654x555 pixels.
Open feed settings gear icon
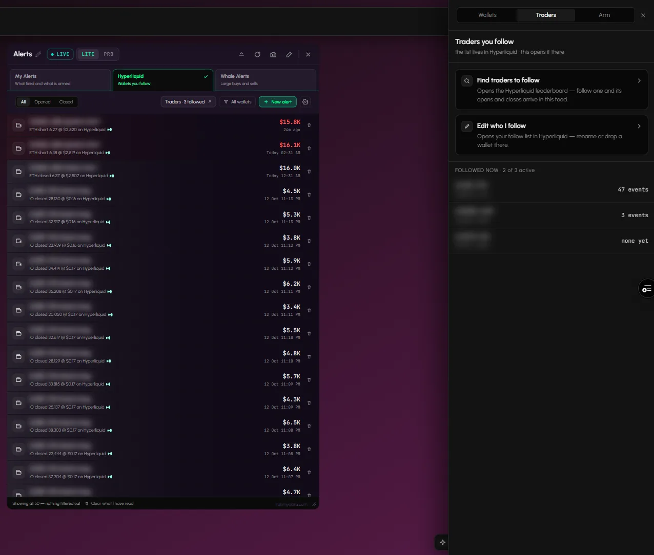(x=305, y=102)
